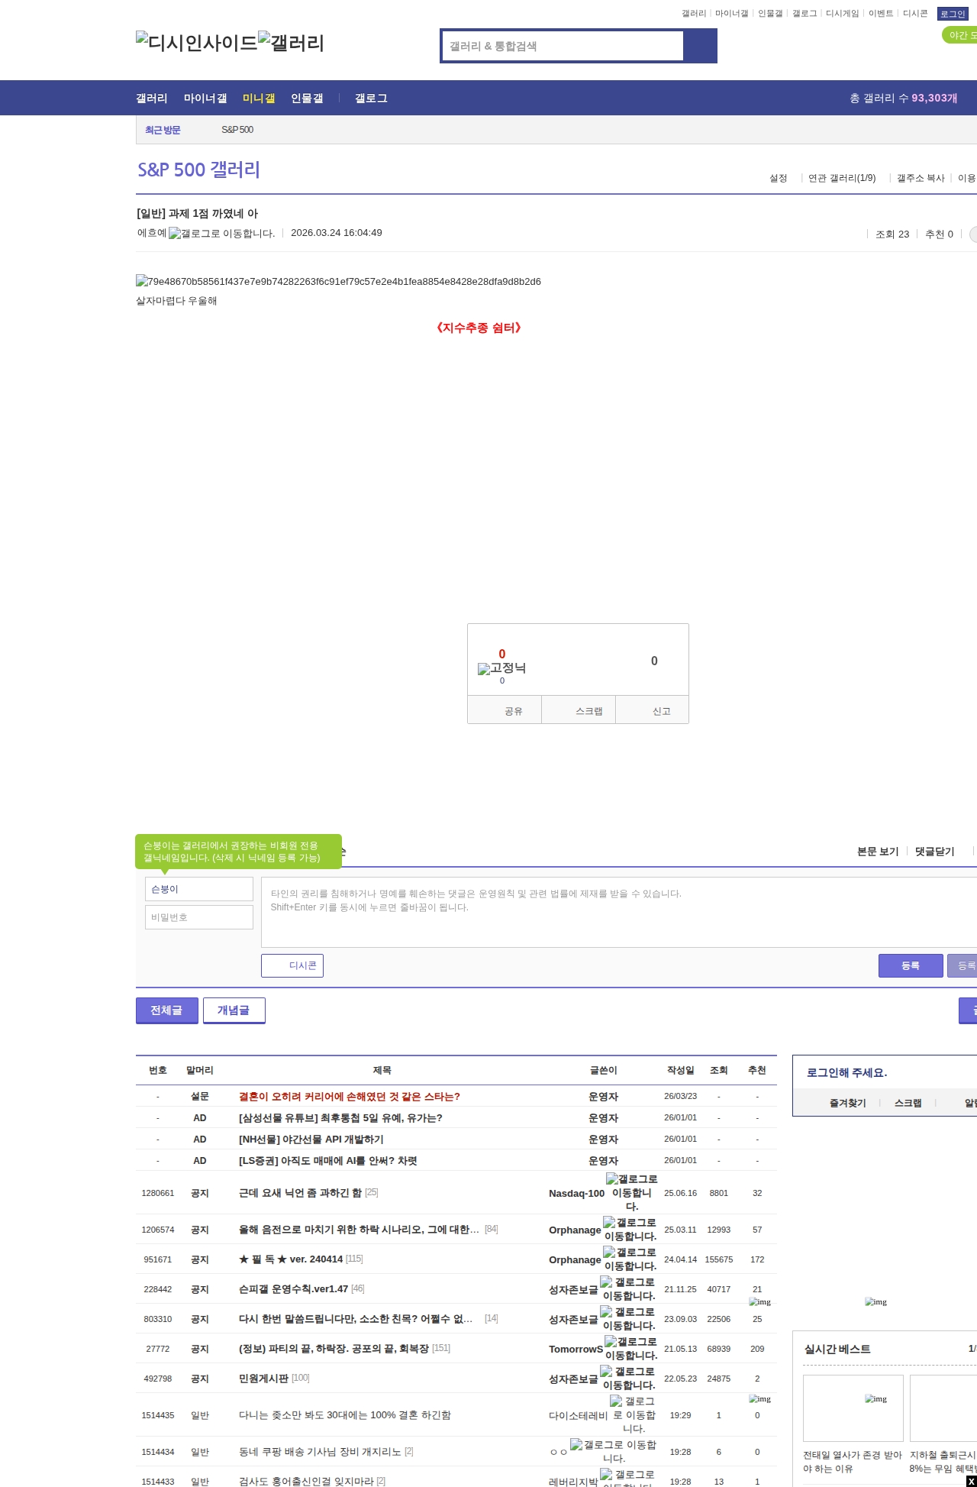Click the 갤러리 logo image beside 디시인사이드
Screen dimensions: 977x1487
(292, 43)
